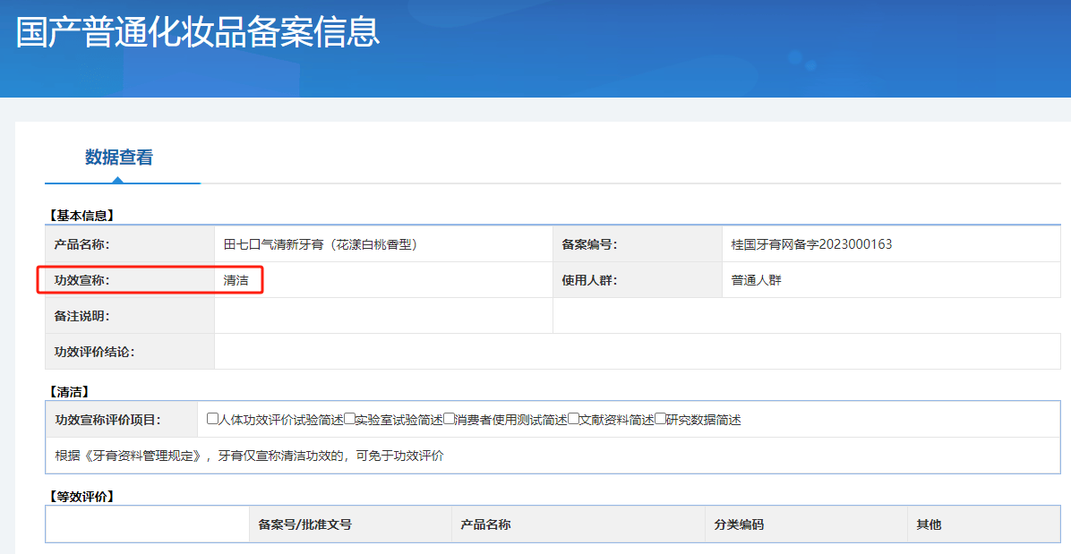Image resolution: width=1071 pixels, height=554 pixels.
Task: Click the empty 备注说明 field
Action: point(385,318)
